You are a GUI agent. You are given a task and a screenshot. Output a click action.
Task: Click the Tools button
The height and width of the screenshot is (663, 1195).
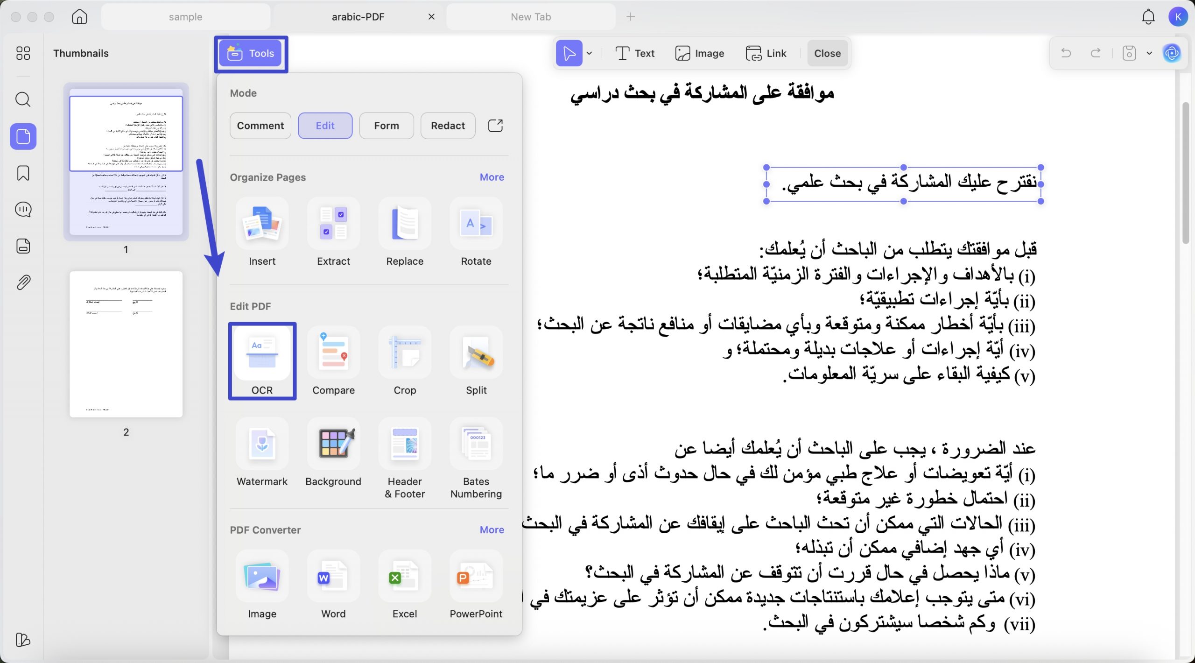pos(251,54)
